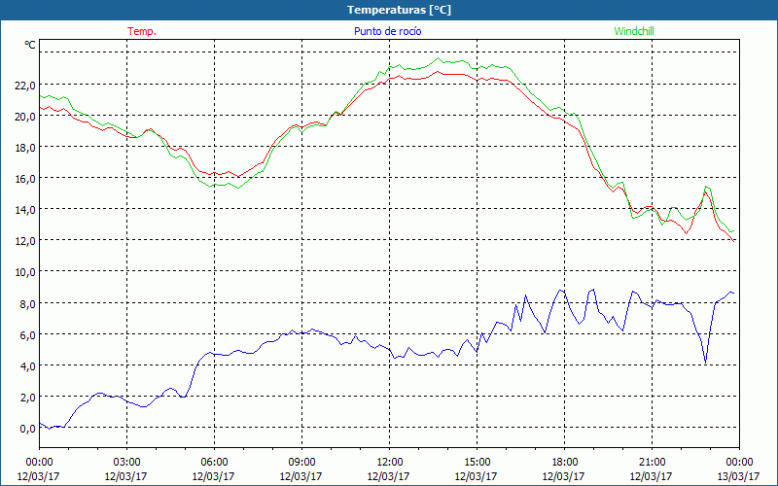Image resolution: width=778 pixels, height=486 pixels.
Task: Click the °C unit label on the axis
Action: (x=30, y=45)
